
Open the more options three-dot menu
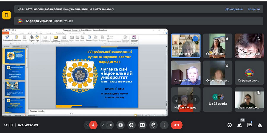pyautogui.click(x=164, y=125)
